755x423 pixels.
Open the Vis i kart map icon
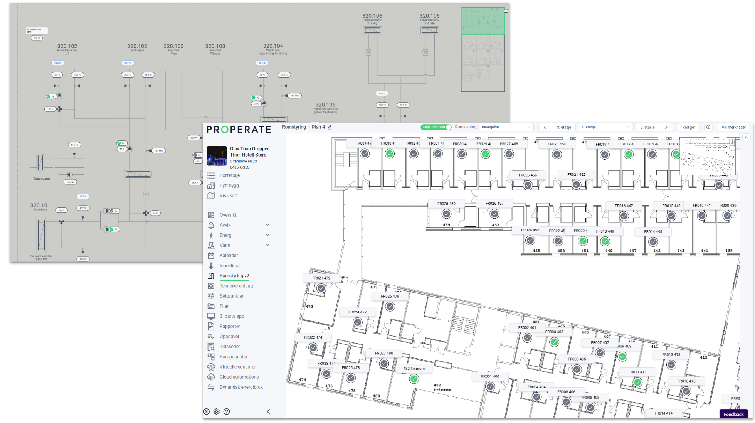coord(211,195)
